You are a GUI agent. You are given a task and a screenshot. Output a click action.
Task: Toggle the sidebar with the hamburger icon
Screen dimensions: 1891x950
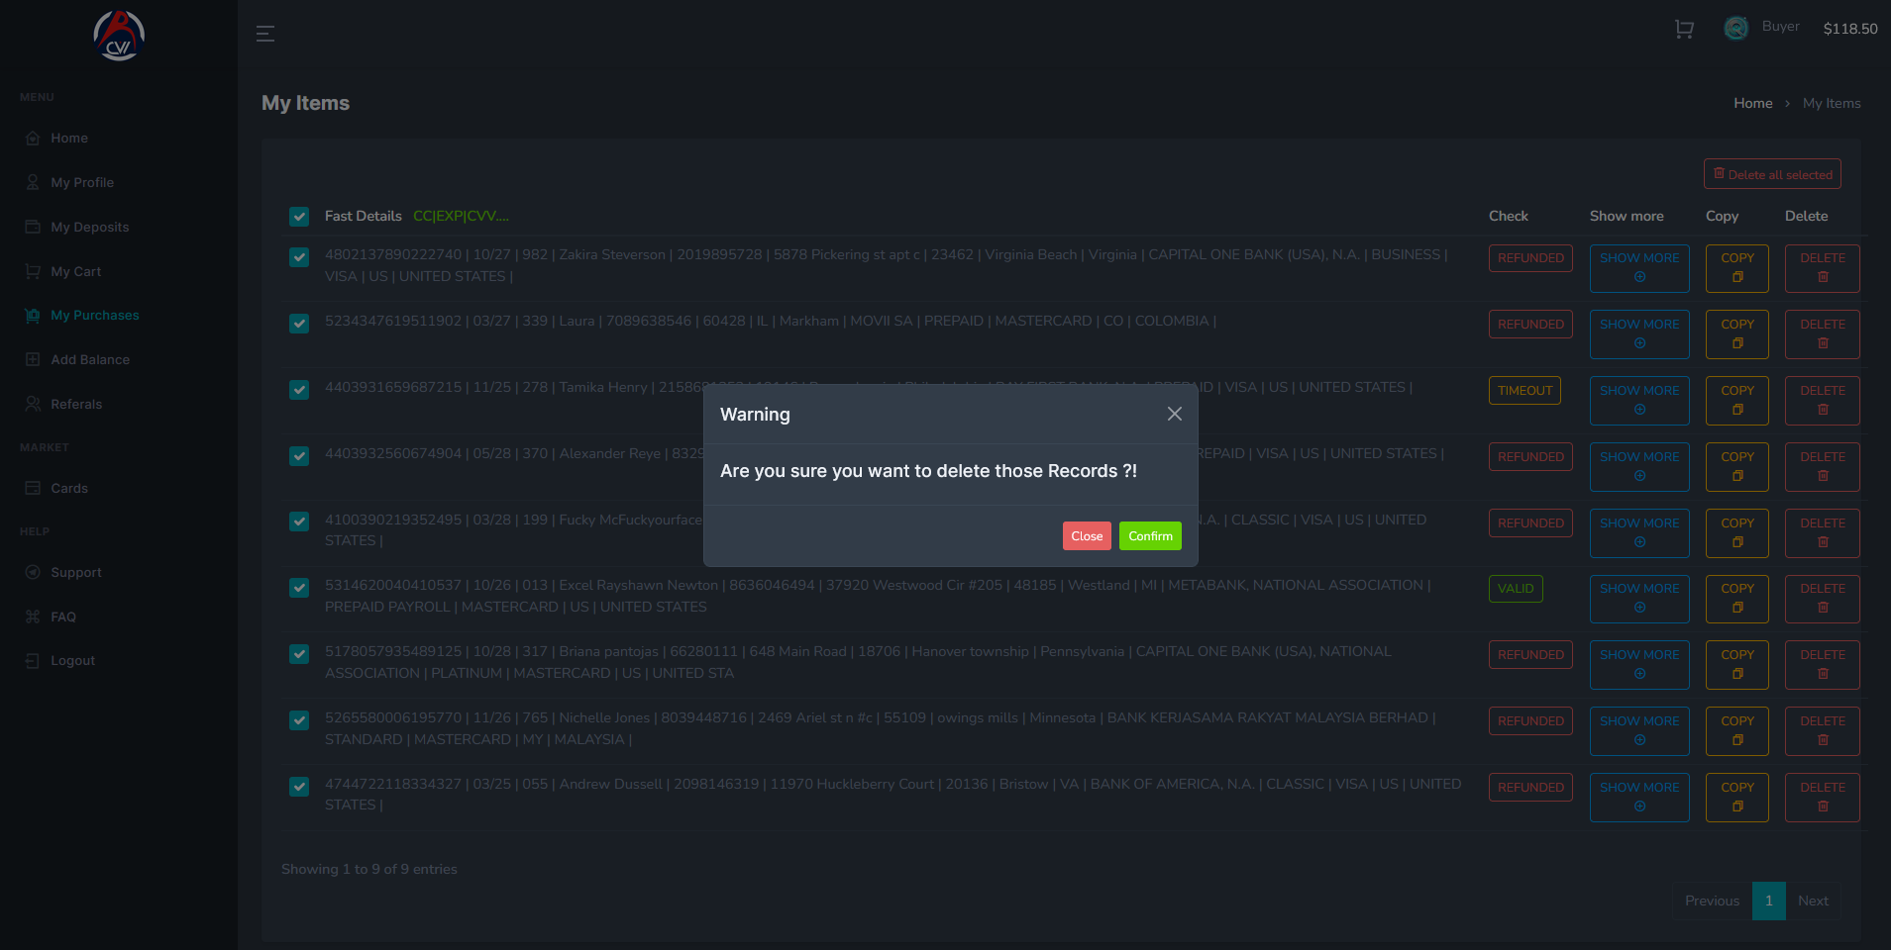click(265, 34)
